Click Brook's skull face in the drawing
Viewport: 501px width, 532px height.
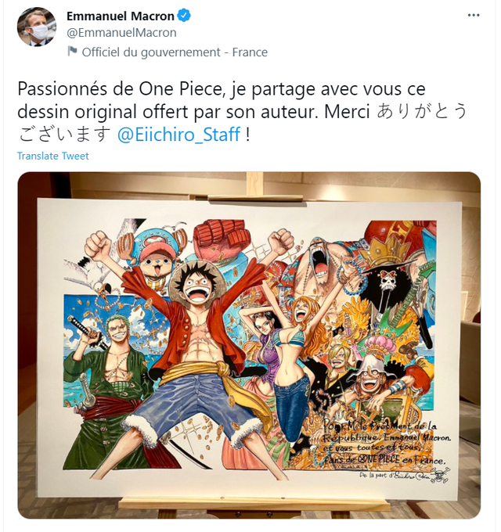click(x=386, y=281)
